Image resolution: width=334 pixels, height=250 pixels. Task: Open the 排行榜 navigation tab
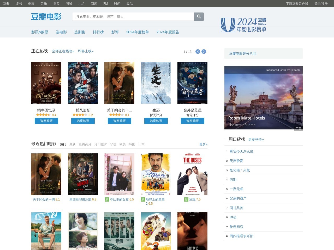pos(98,32)
